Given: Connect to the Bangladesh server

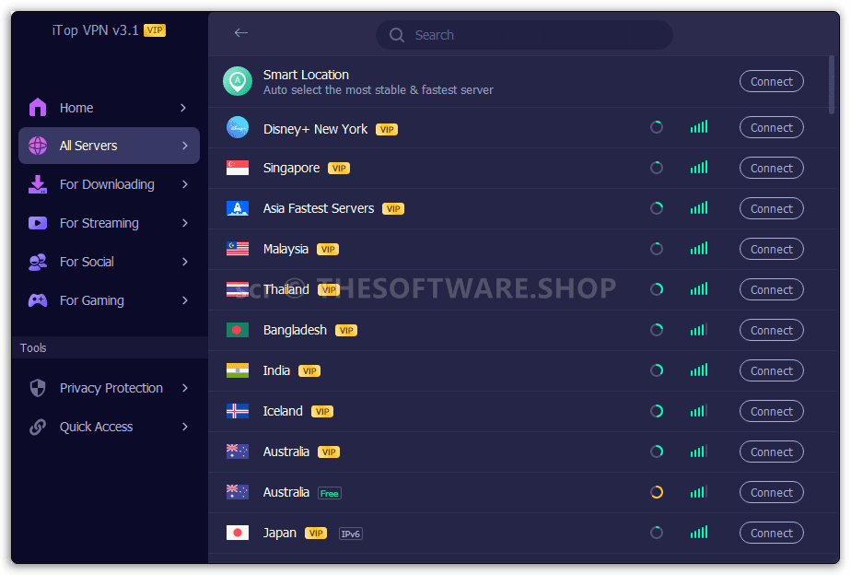Looking at the screenshot, I should tap(771, 330).
